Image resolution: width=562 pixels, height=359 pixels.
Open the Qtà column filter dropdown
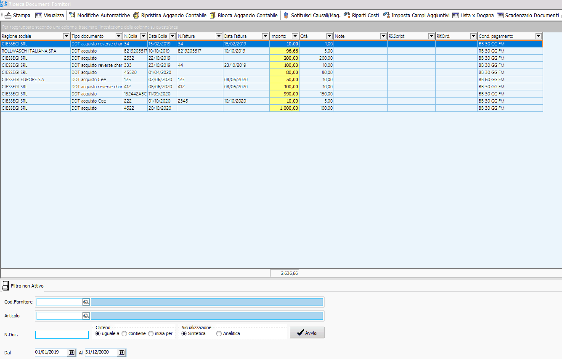[x=329, y=36]
